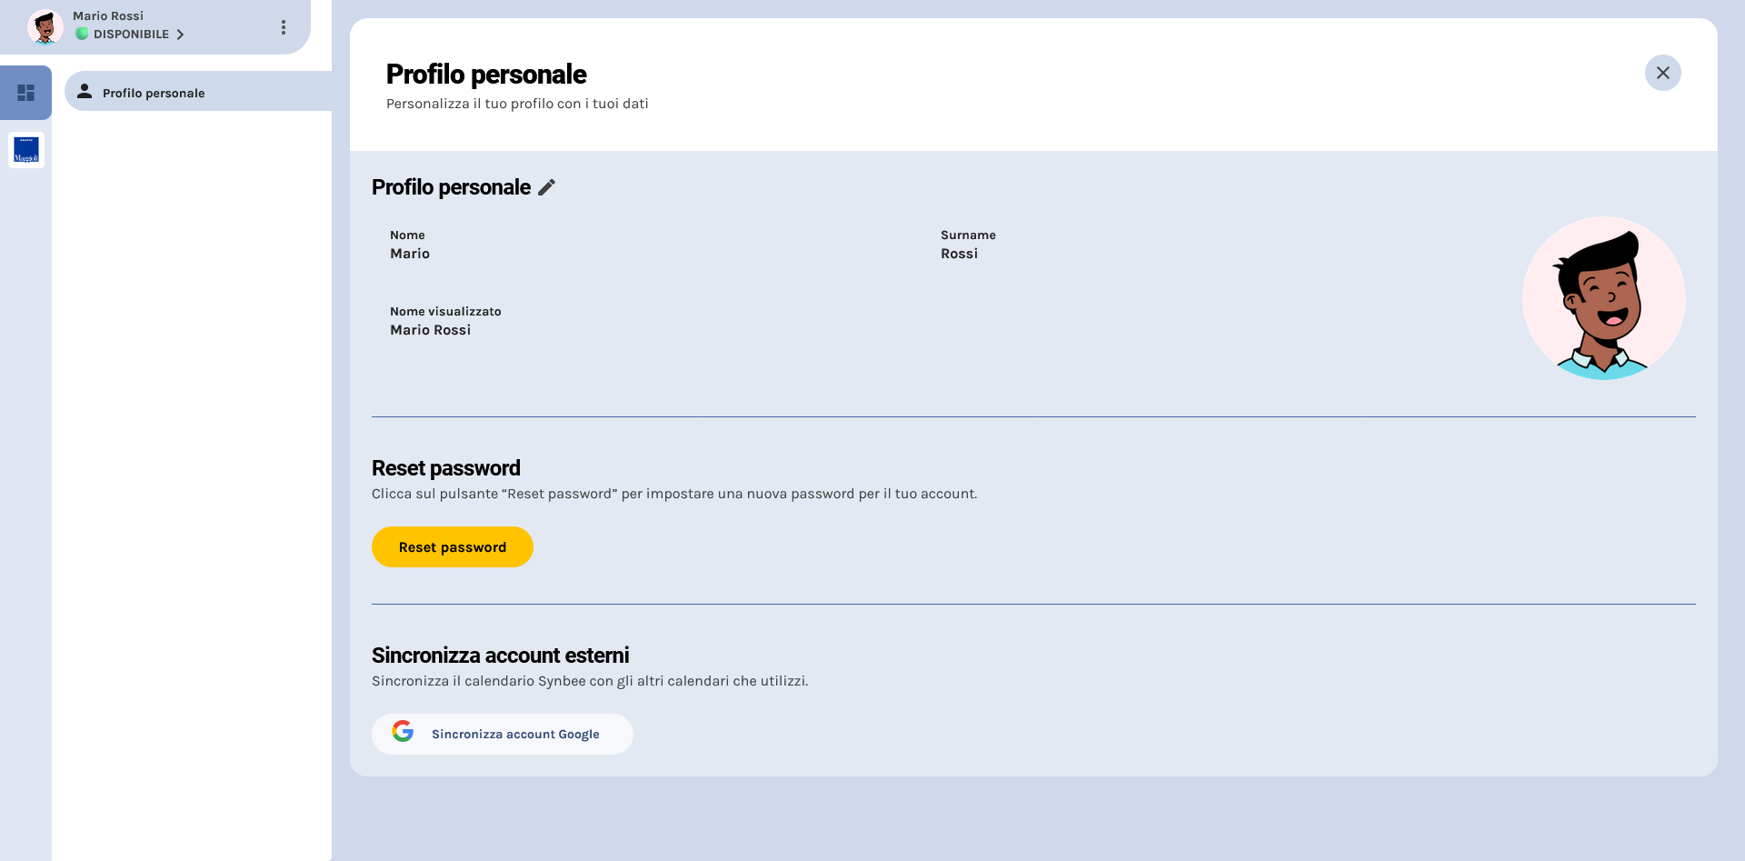Open the Profilo personale section header

451,187
